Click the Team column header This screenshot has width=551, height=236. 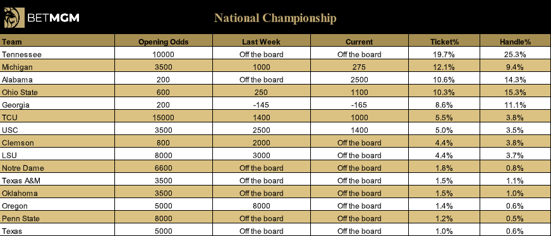click(12, 42)
